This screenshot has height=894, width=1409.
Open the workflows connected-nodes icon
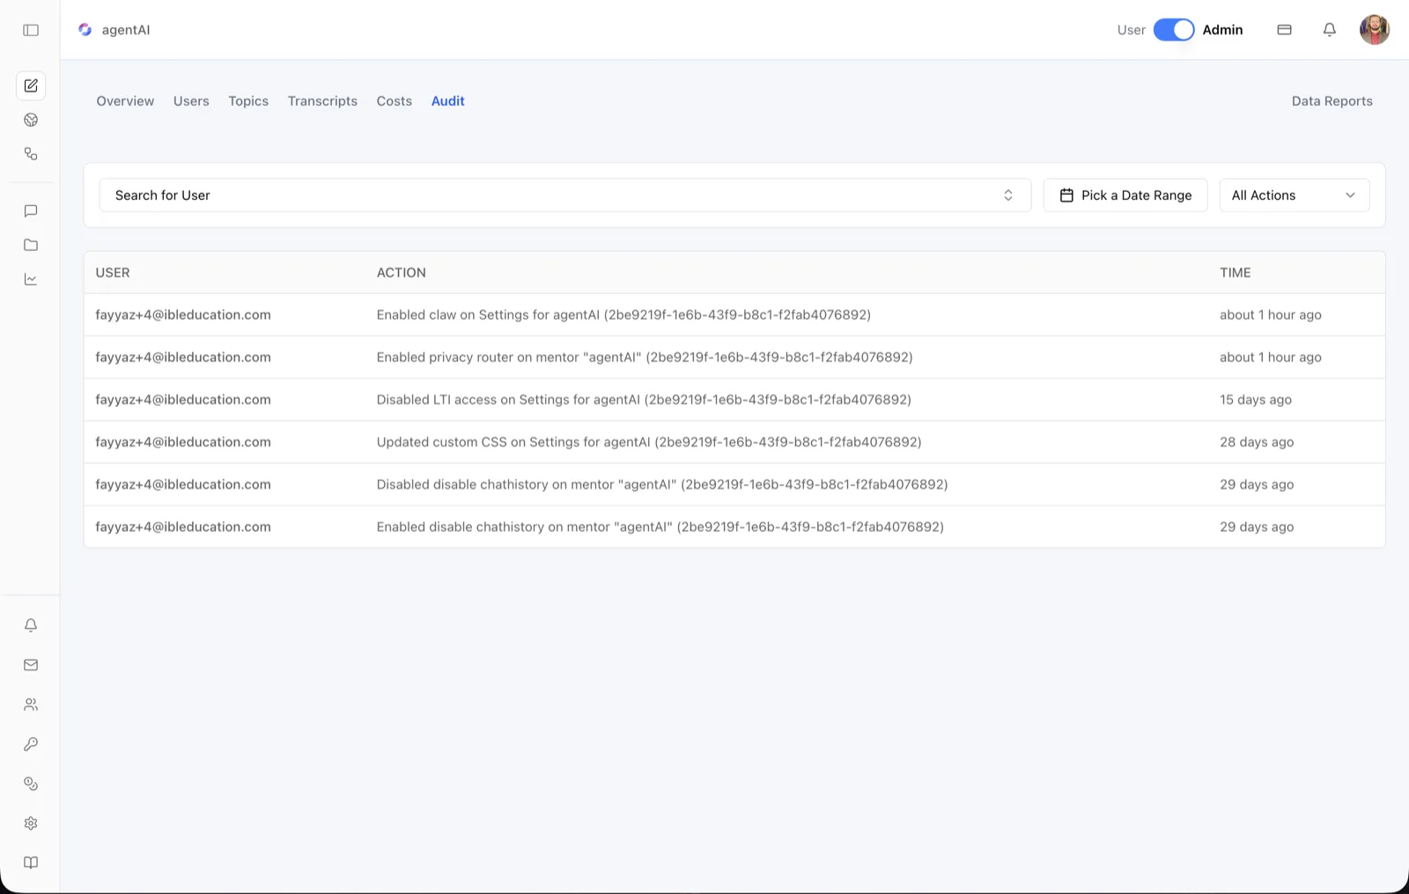point(31,154)
